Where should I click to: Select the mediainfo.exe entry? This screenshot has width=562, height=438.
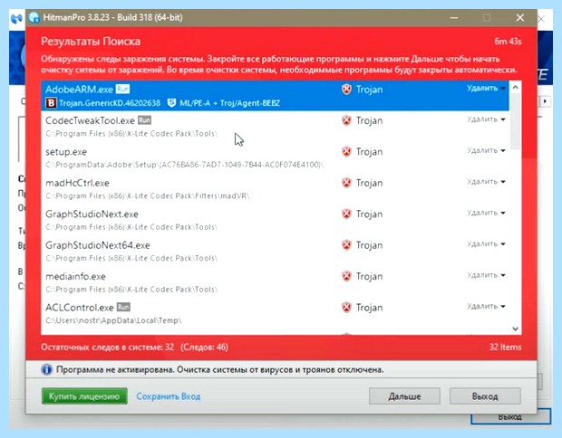(x=275, y=282)
